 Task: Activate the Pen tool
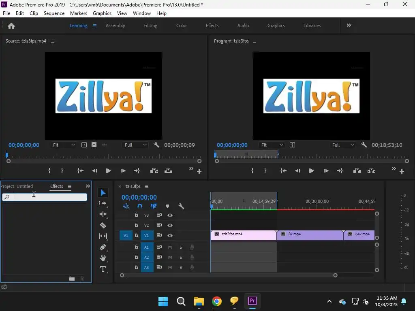pos(103,247)
